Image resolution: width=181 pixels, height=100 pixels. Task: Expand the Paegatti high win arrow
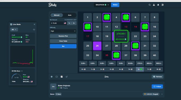(x=162, y=94)
